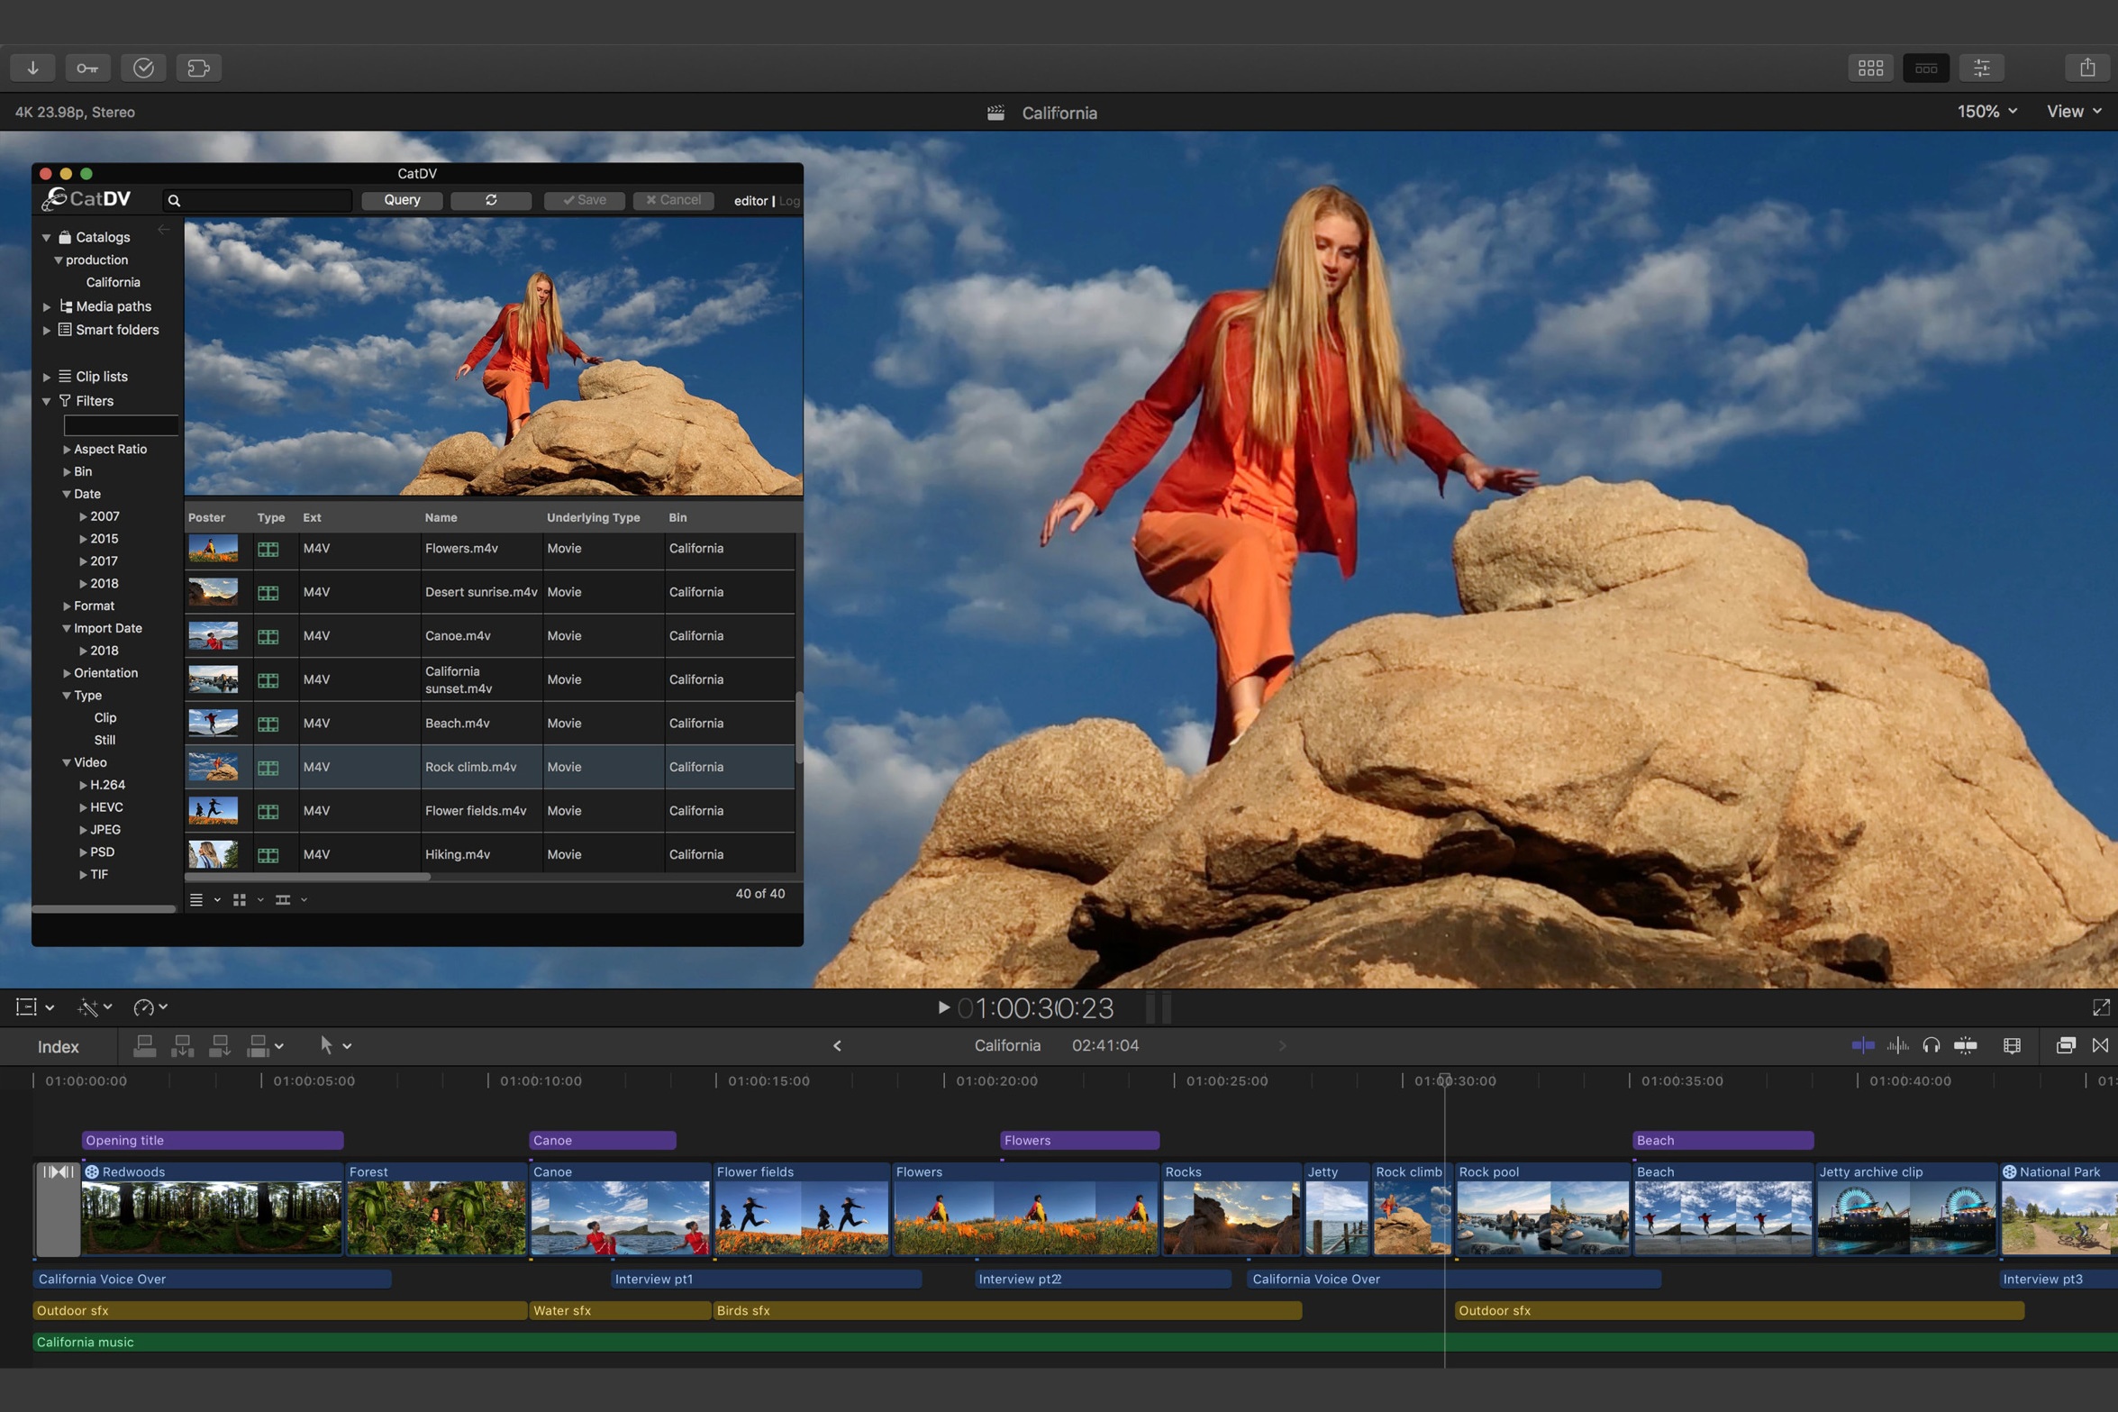The height and width of the screenshot is (1412, 2118).
Task: Expand Clip lists in the sidebar
Action: (x=47, y=378)
